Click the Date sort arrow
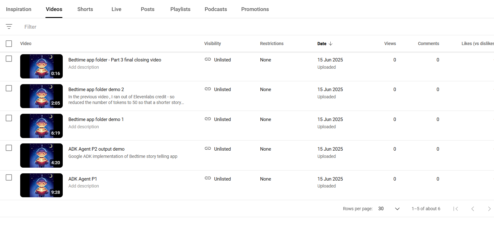This screenshot has width=494, height=231. pos(330,44)
